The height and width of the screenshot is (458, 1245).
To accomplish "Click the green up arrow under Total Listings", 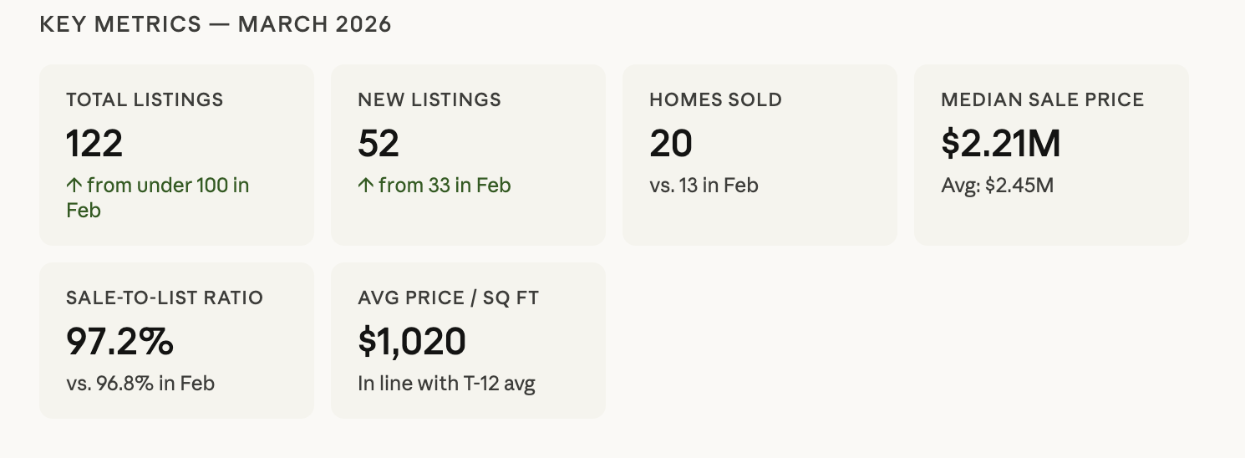I will (x=74, y=185).
